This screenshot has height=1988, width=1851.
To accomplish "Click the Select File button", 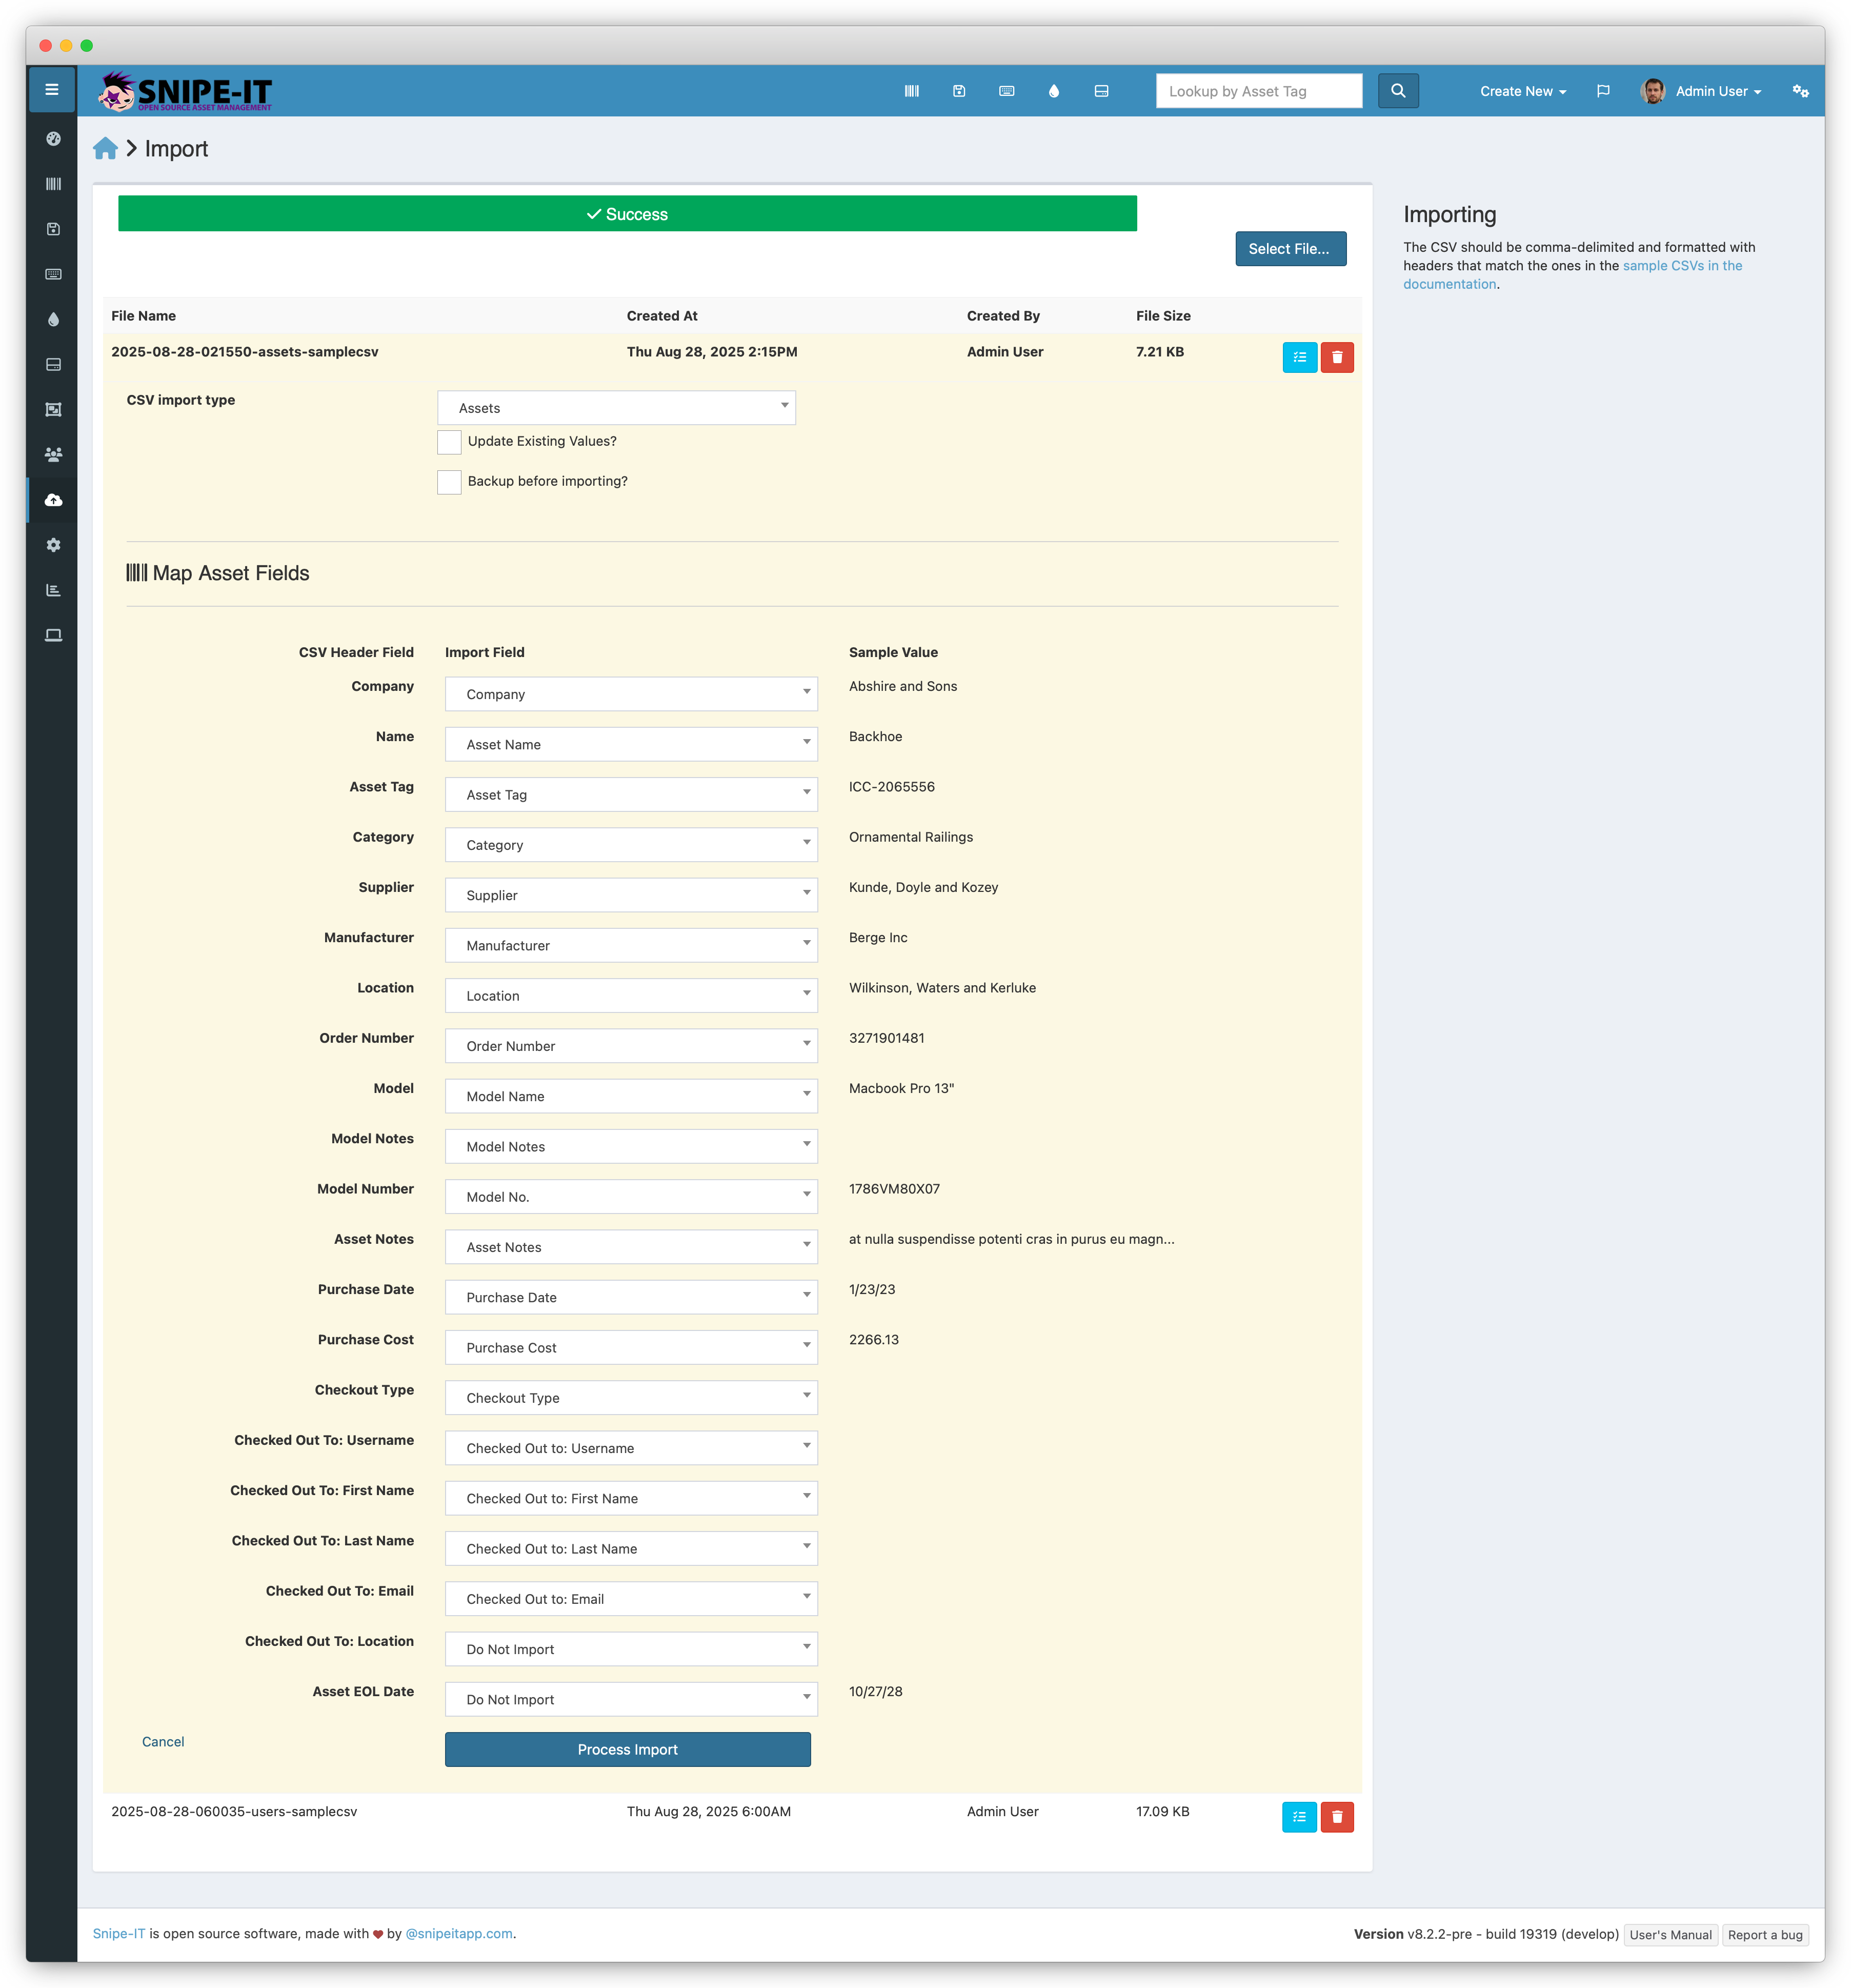I will tap(1290, 249).
